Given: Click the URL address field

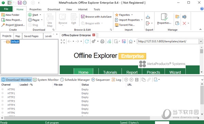Looking at the screenshot, I should coord(168,41).
